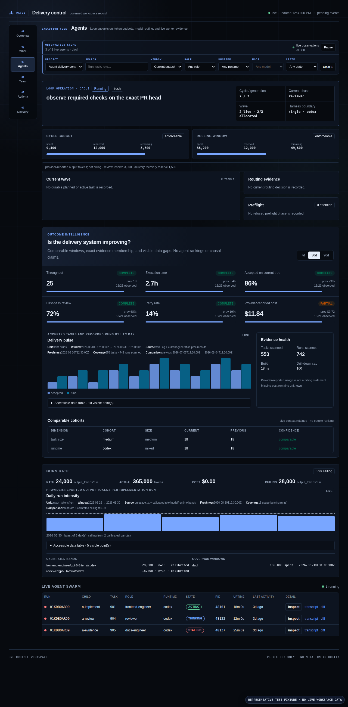
Task: Click the PARTIAL cost badge
Action: tap(326, 303)
